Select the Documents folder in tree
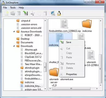Viewport: 106px width, 98px height. pyautogui.click(x=27, y=42)
